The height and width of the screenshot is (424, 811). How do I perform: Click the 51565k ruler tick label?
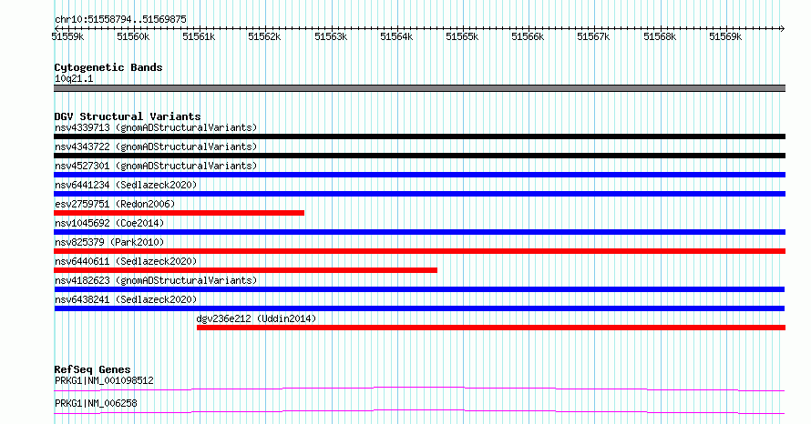[x=462, y=36]
